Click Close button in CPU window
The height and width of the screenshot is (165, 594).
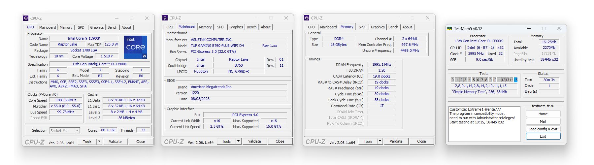[141, 142]
